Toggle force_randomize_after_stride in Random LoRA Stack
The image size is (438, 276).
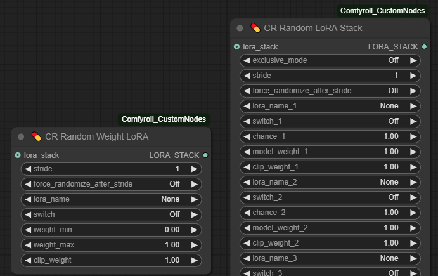tap(330, 91)
